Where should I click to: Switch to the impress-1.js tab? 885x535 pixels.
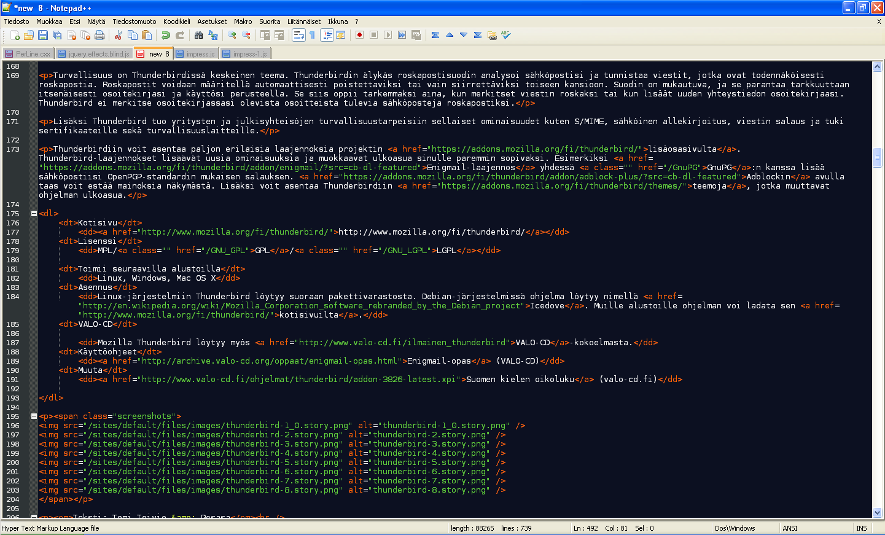point(244,54)
